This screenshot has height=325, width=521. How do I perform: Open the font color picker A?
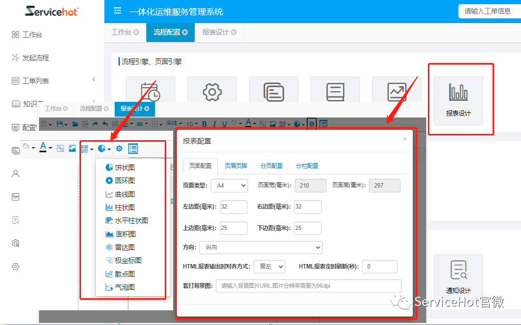[248, 123]
